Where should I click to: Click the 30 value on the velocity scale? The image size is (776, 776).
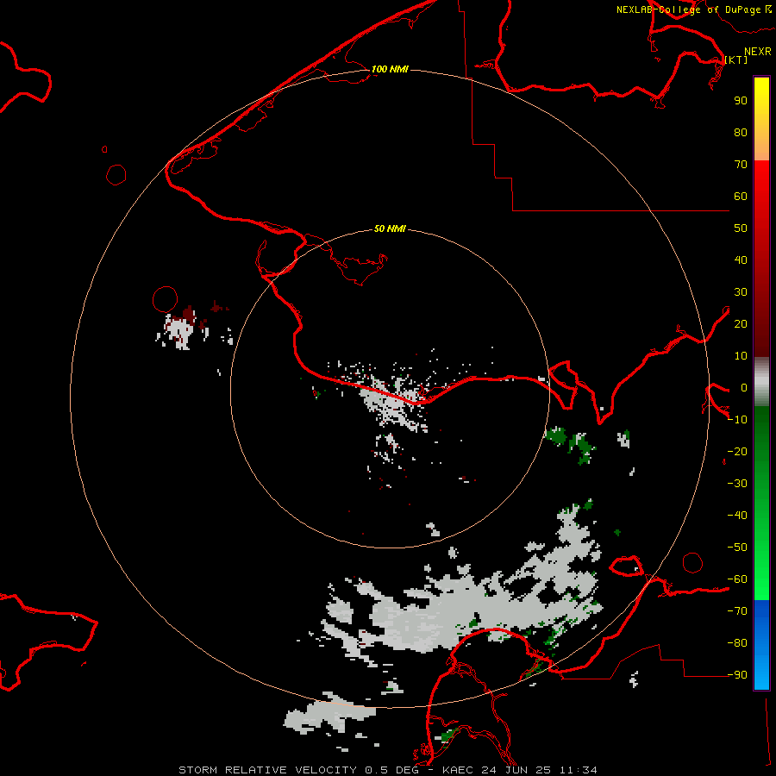pos(741,292)
